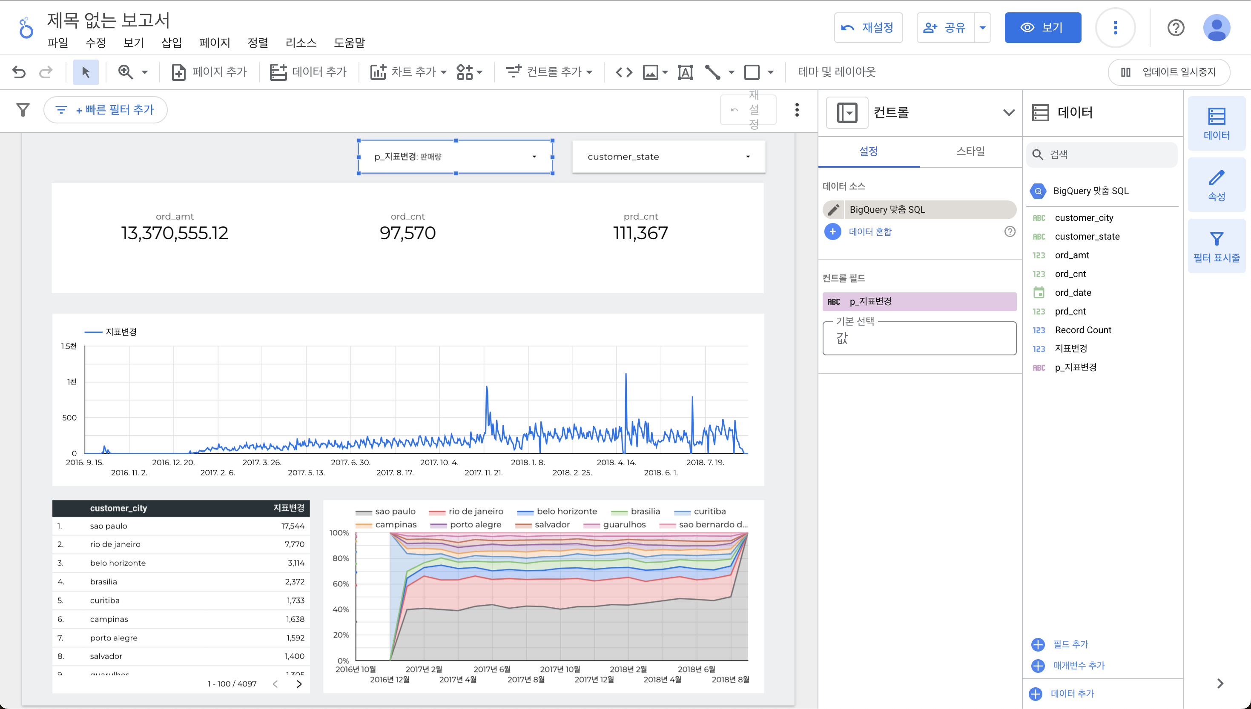Screen dimensions: 1251x709
Task: Open the customer_state dropdown control
Action: tap(669, 157)
